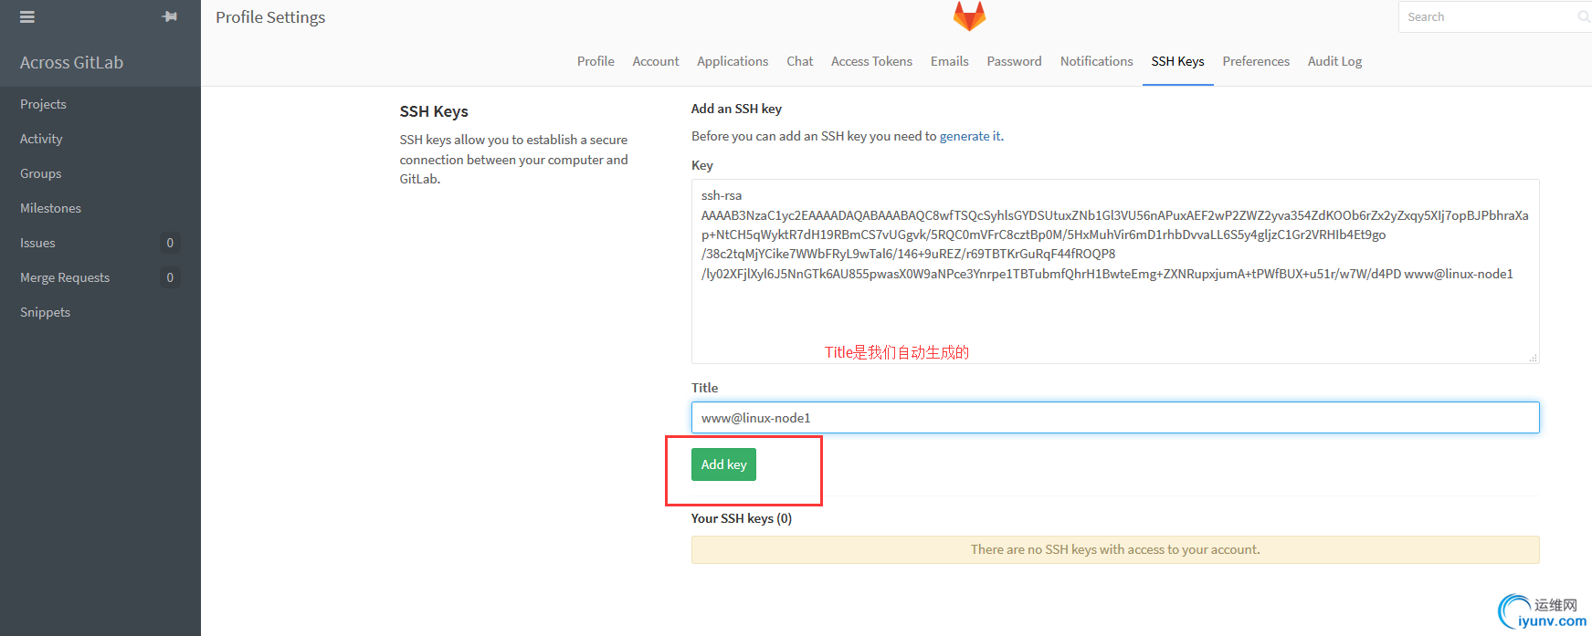
Task: Click the Add key button
Action: [723, 464]
